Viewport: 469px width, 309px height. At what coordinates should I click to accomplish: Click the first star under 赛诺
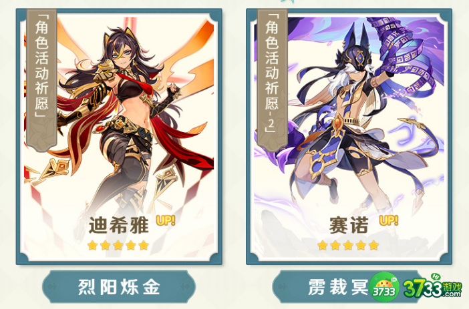coord(323,246)
